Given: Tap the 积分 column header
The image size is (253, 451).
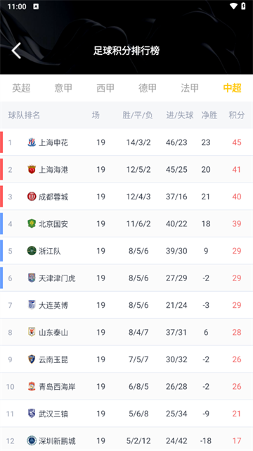Looking at the screenshot, I should 237,116.
